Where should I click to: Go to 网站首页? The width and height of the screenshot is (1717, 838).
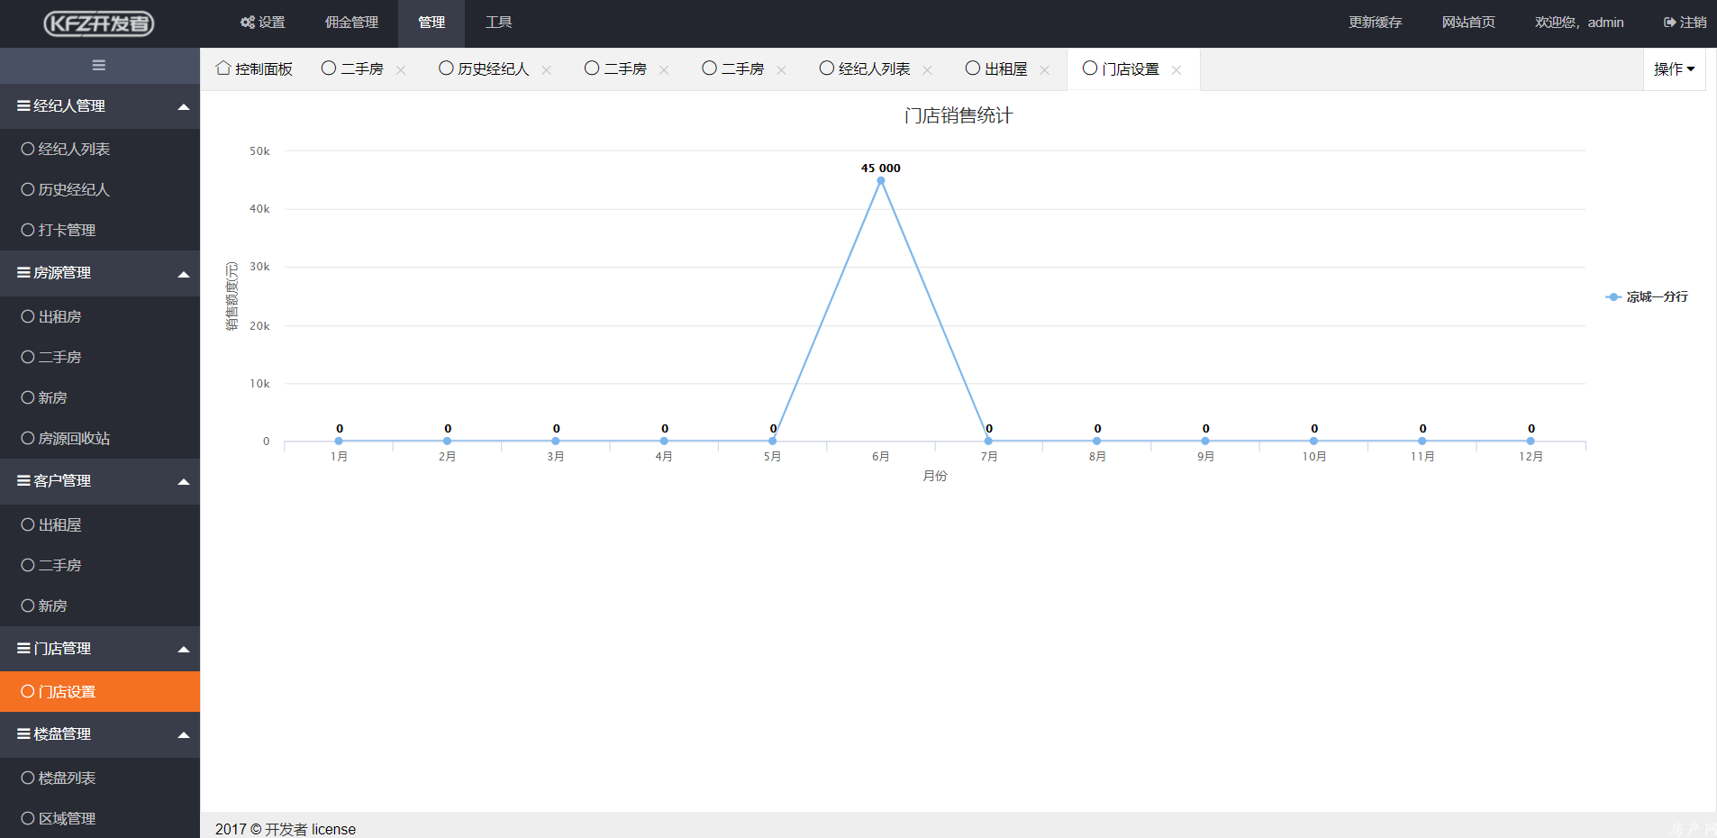pyautogui.click(x=1468, y=23)
